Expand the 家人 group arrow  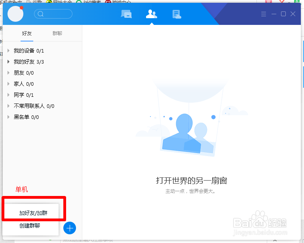click(8, 84)
